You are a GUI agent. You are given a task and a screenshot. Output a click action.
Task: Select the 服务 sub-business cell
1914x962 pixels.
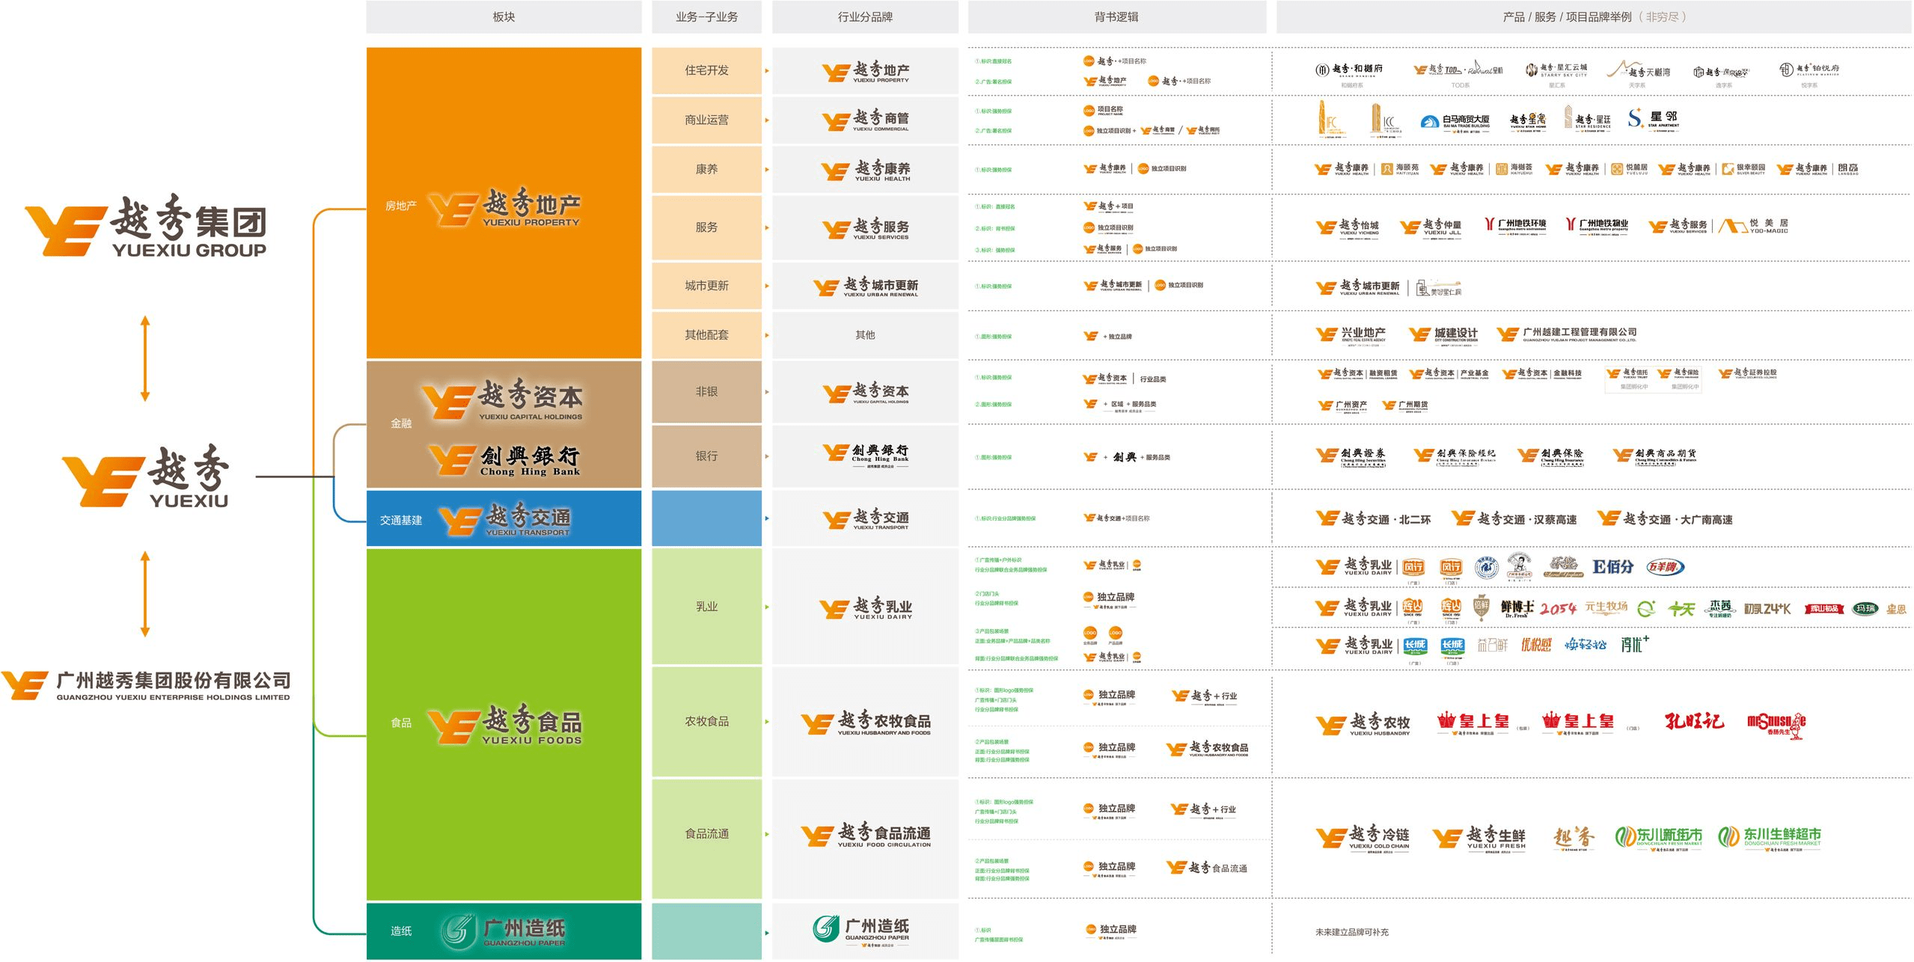pyautogui.click(x=706, y=227)
